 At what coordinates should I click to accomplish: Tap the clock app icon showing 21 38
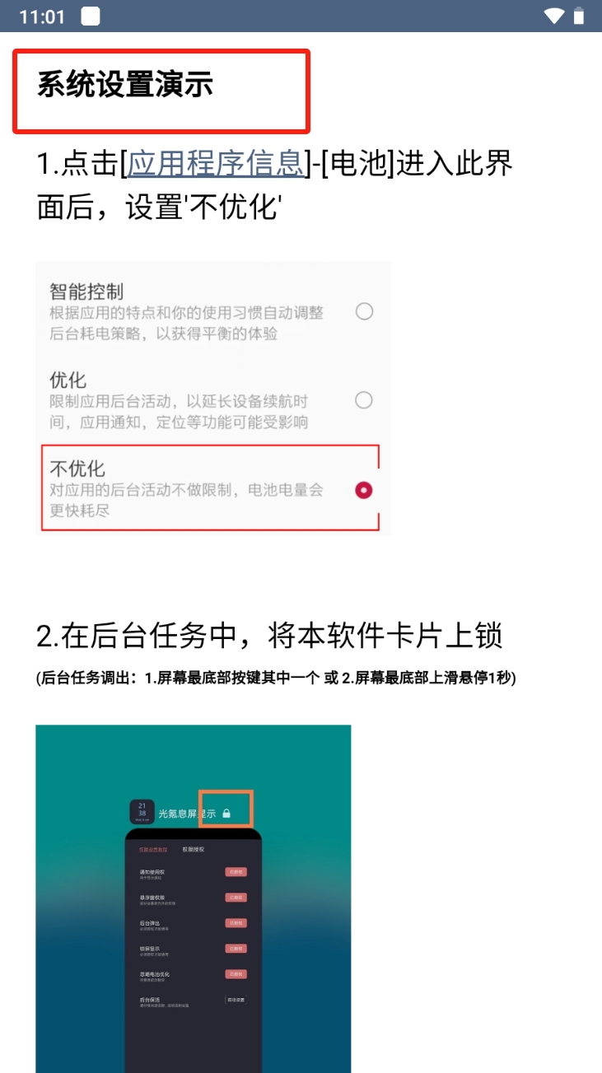(142, 811)
